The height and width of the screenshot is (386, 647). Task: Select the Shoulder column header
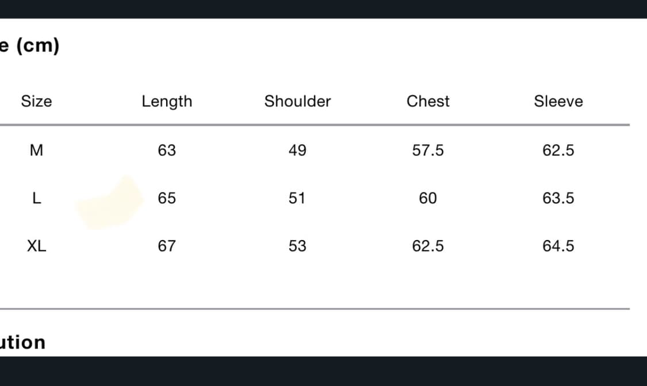pyautogui.click(x=297, y=101)
